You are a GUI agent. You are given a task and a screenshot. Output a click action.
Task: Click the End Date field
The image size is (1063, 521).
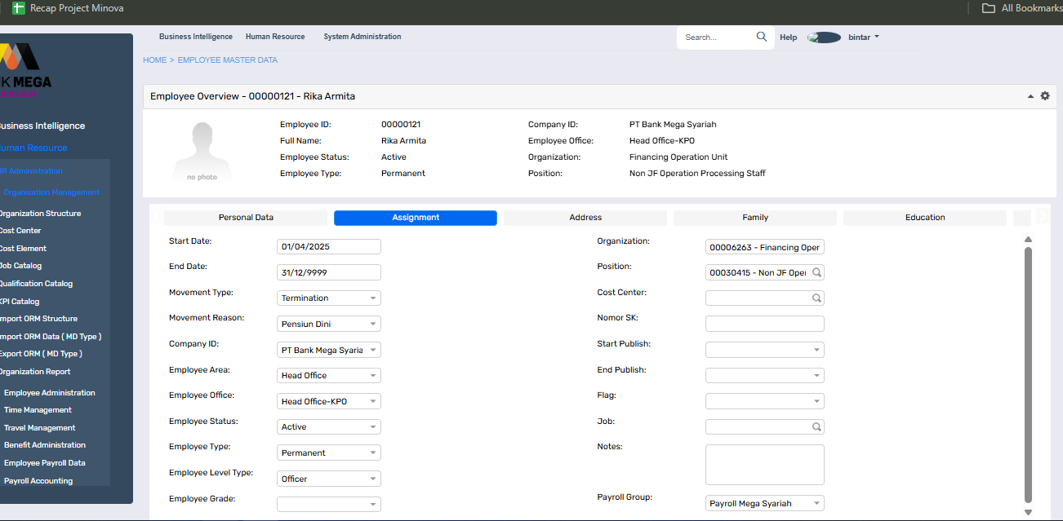[329, 272]
